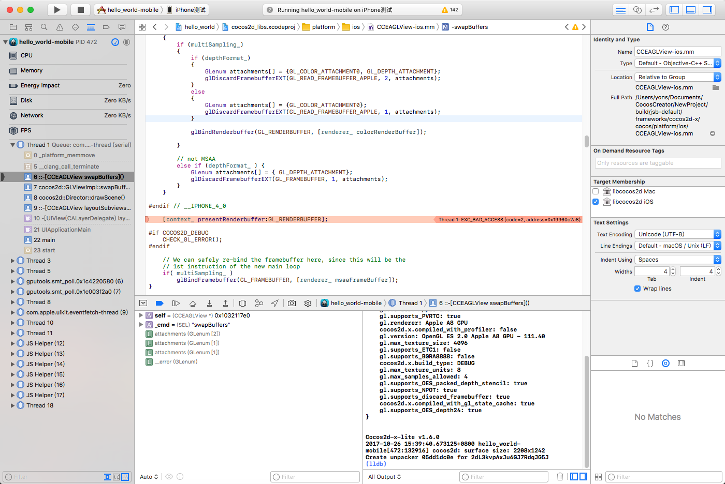Click the Run (play) button

57,10
